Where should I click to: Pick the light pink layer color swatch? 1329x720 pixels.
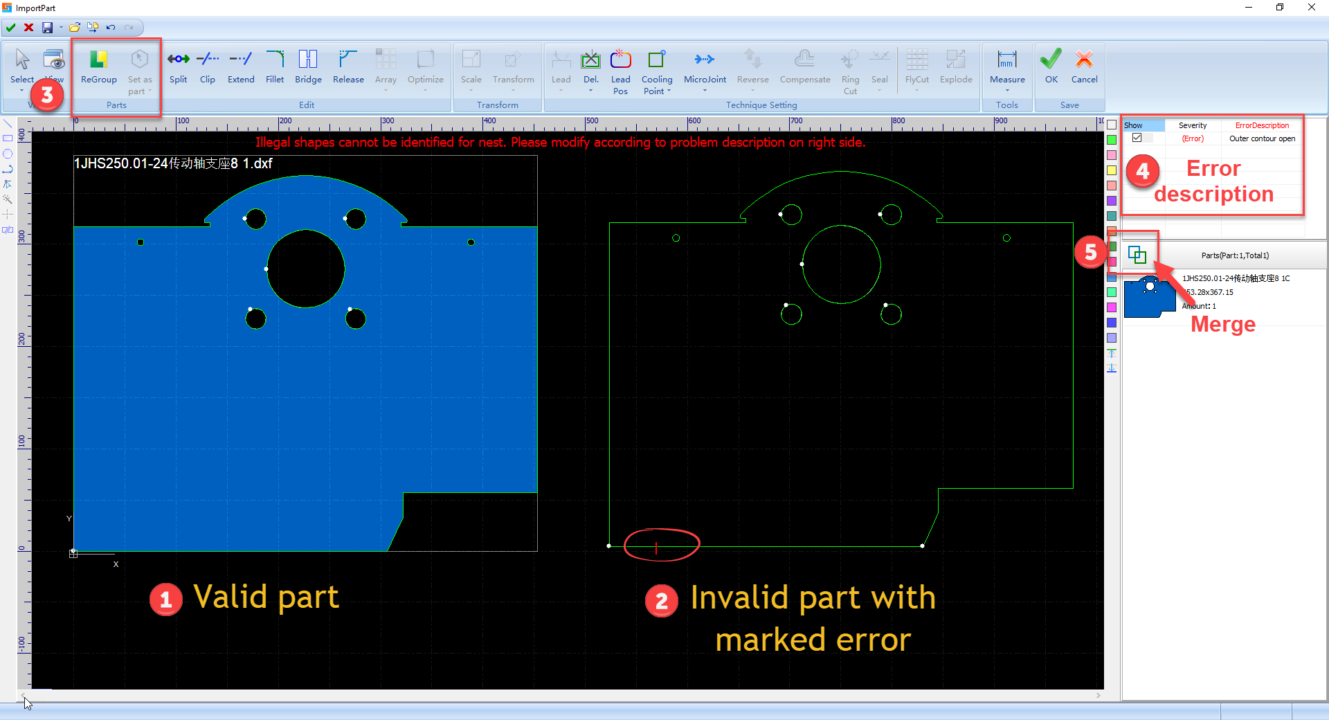(x=1112, y=155)
